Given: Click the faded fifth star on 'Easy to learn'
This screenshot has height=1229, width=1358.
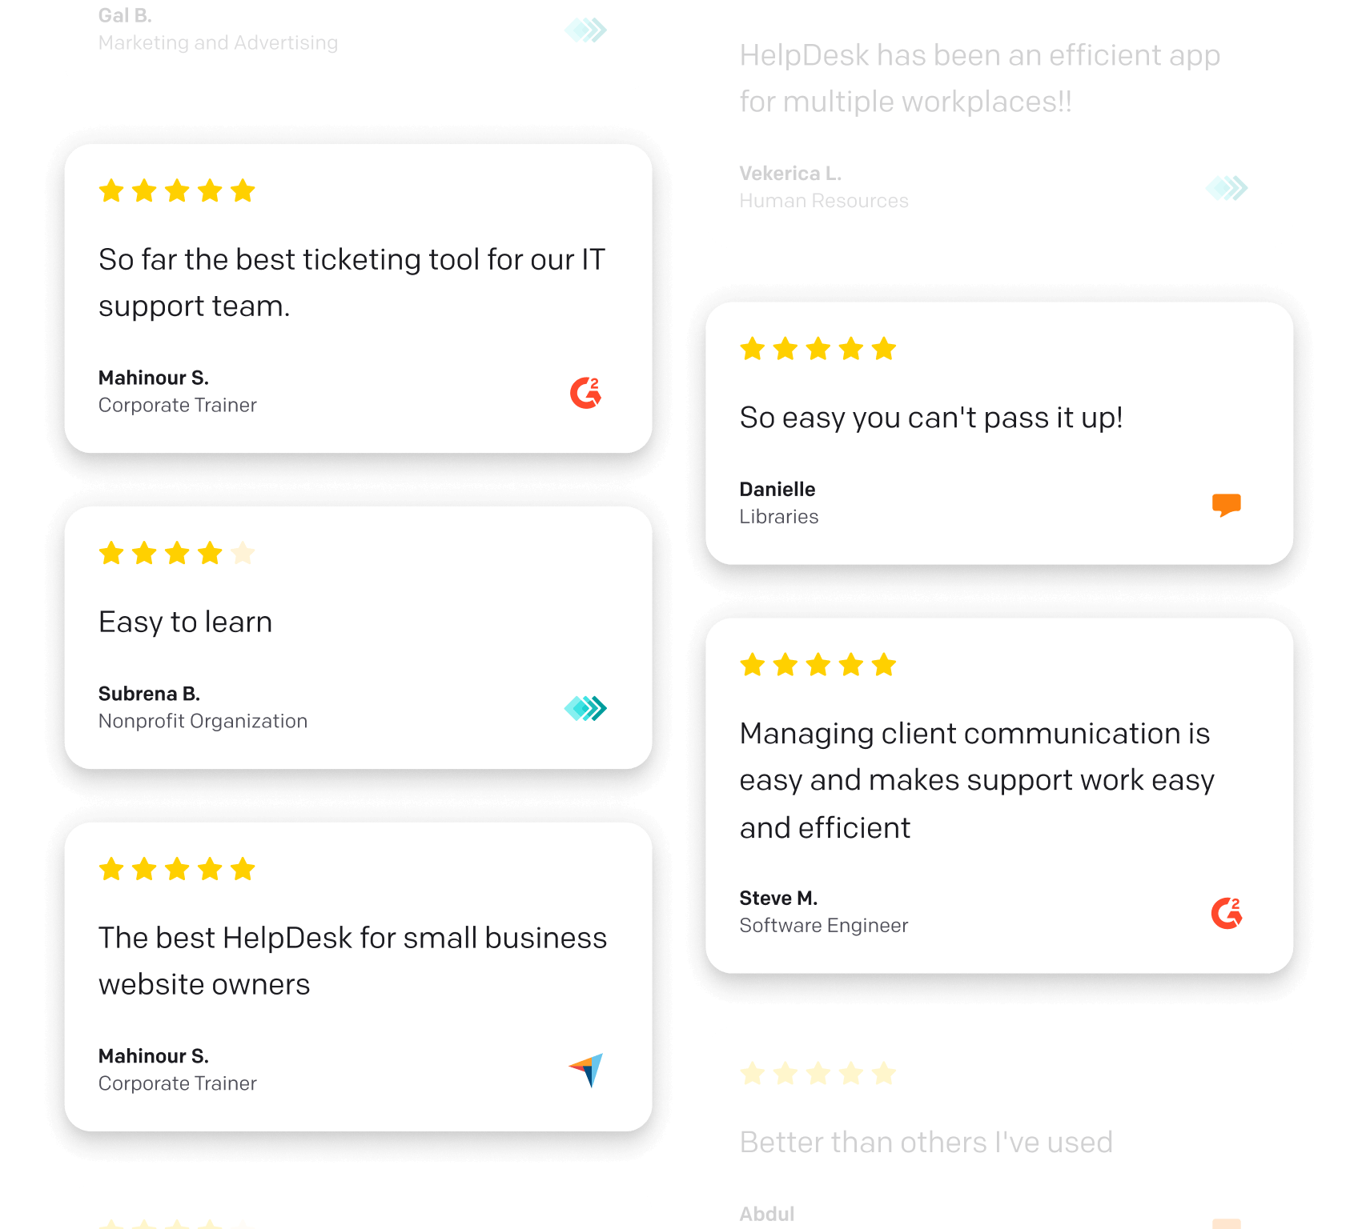Looking at the screenshot, I should [x=243, y=553].
